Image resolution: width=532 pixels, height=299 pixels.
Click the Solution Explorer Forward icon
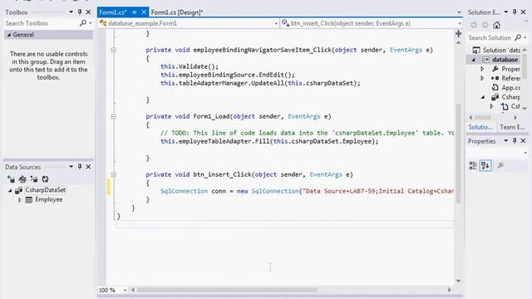tap(485, 25)
